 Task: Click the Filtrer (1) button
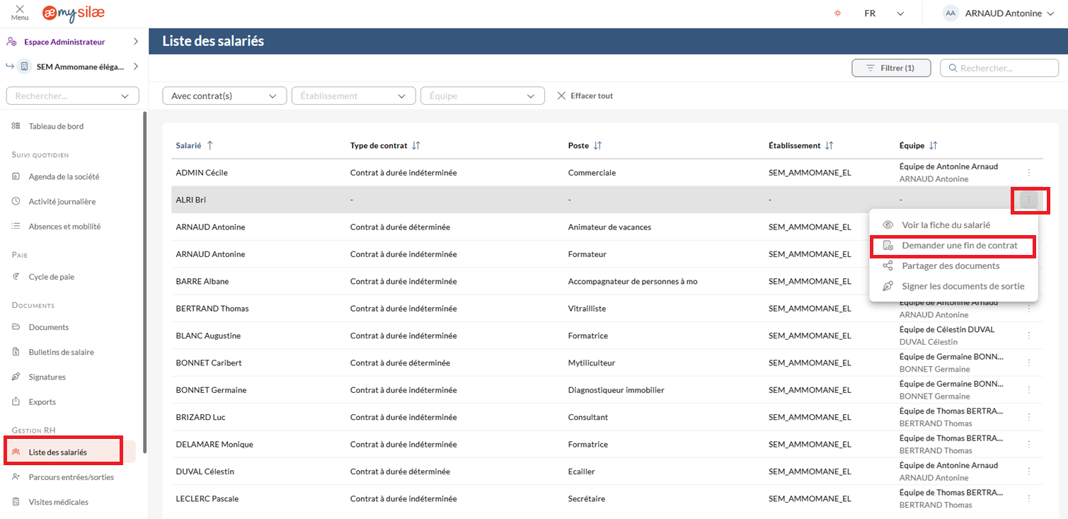click(890, 68)
